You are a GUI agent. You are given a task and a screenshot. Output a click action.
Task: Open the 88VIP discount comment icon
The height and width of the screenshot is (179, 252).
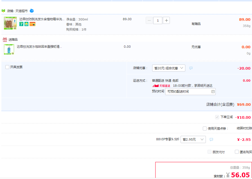[211, 139]
